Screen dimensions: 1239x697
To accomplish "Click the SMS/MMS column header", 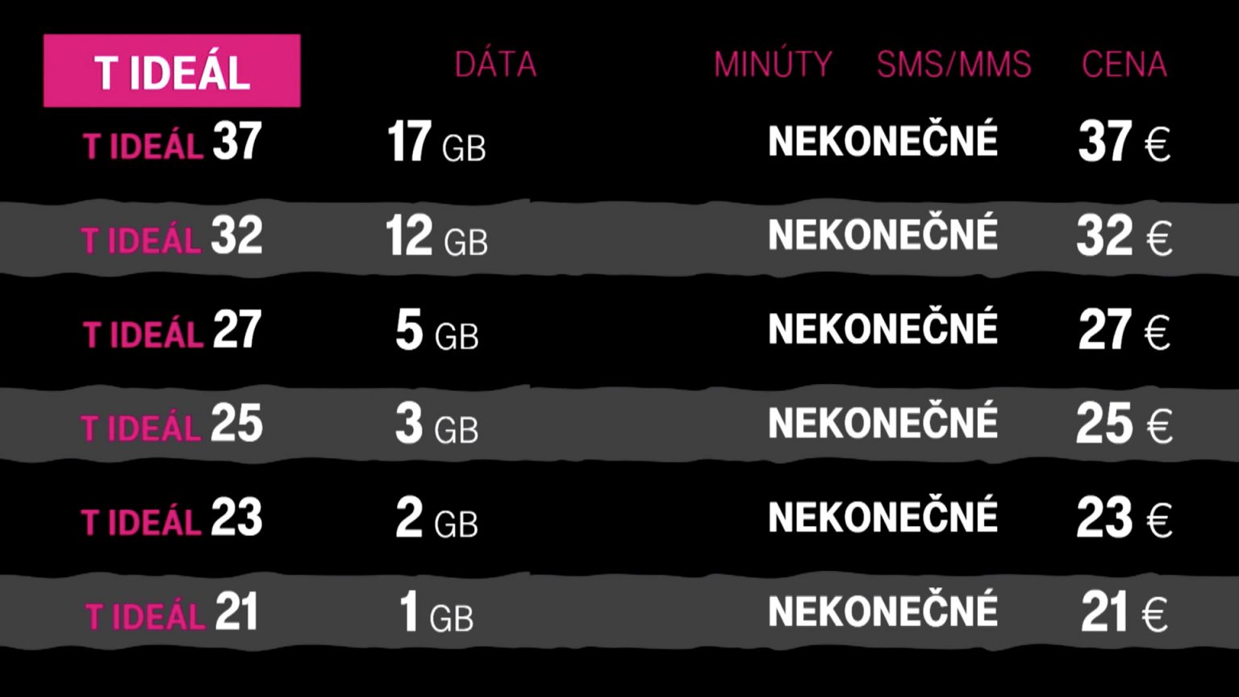I will click(x=954, y=65).
